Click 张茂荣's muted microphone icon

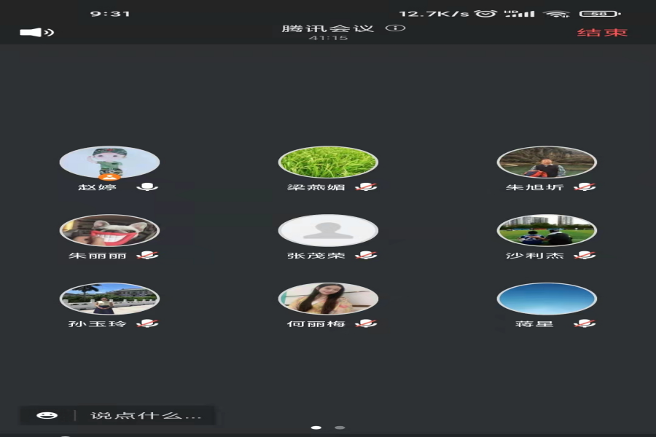tap(366, 256)
